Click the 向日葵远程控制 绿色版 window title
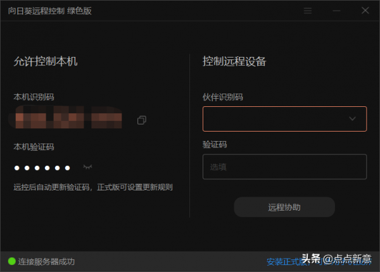The height and width of the screenshot is (272, 380). coord(50,11)
